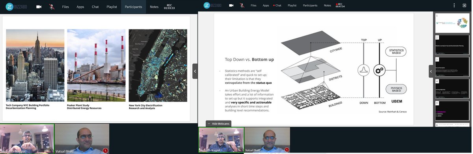Viewport: 473px width, 154px height.
Task: Click the bell-curve icon in the slide diagram
Action: (x=363, y=71)
